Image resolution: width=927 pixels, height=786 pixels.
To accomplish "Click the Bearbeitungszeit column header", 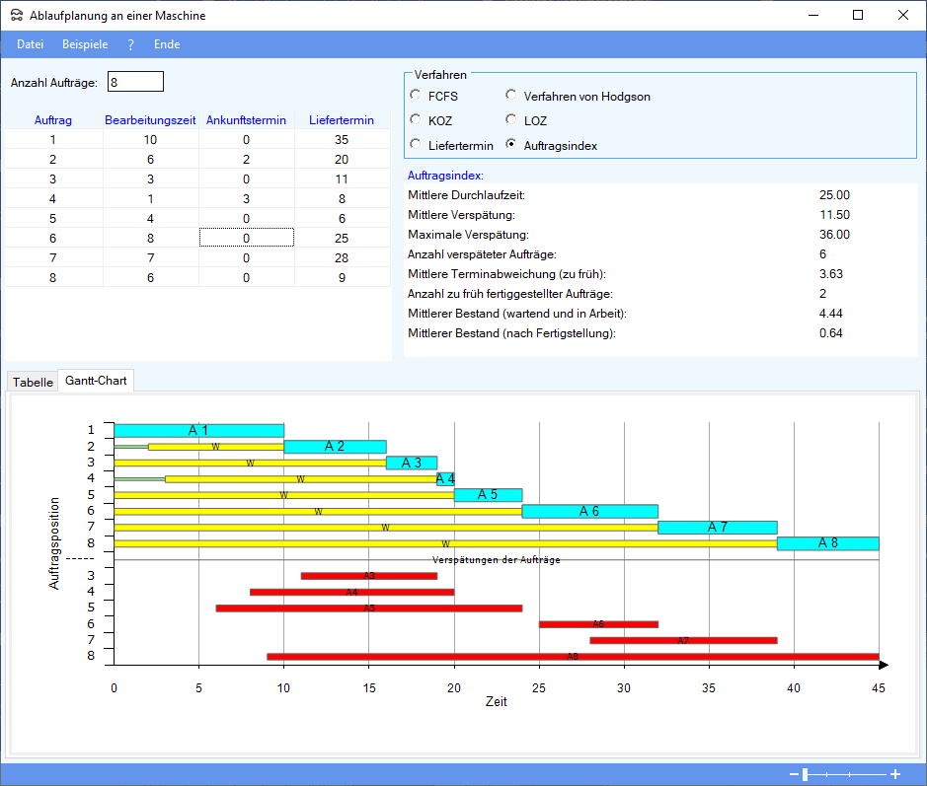I will point(150,120).
